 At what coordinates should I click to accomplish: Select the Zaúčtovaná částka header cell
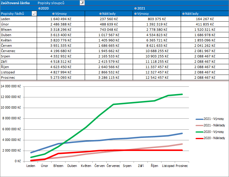click(18, 3)
